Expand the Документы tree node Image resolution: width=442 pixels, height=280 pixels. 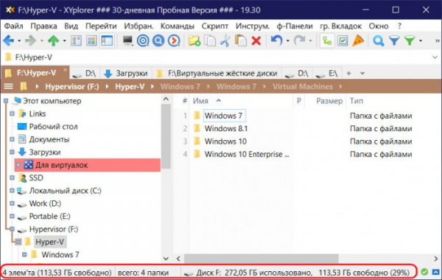click(12, 139)
